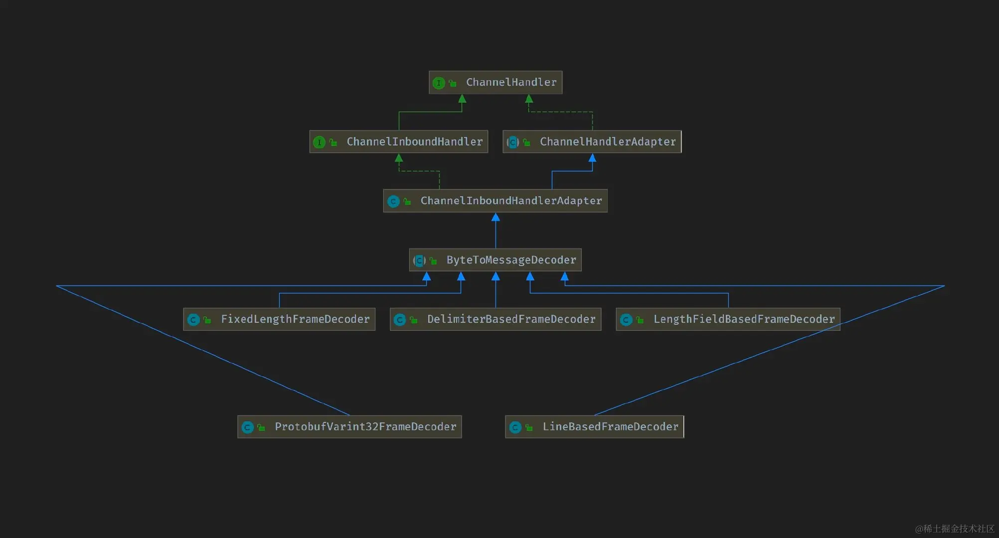Select the ChannelHandlerAdapter node label
This screenshot has height=538, width=999.
click(x=608, y=141)
